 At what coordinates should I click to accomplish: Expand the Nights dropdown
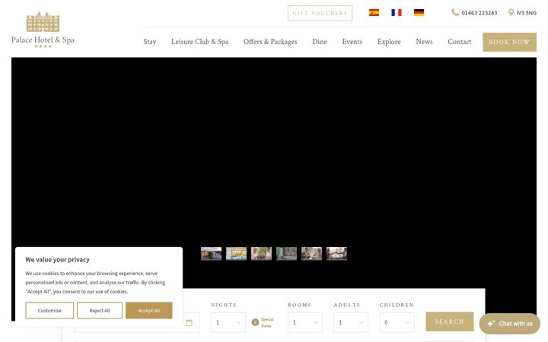[228, 322]
